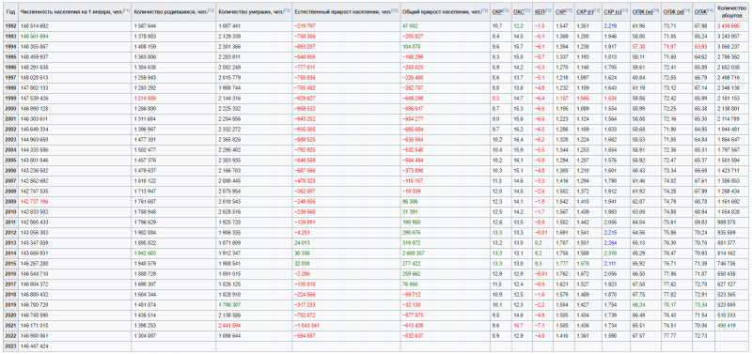Click the ОПЖ (ж) header abbreviation
The image size is (752, 354).
tap(671, 10)
